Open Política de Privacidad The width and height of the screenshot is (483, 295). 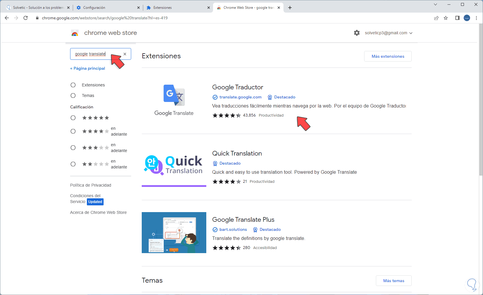pos(91,185)
